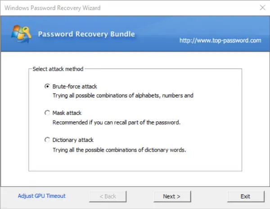Image resolution: width=270 pixels, height=209 pixels.
Task: Click the "Dictionary attack" label text
Action: pyautogui.click(x=73, y=140)
